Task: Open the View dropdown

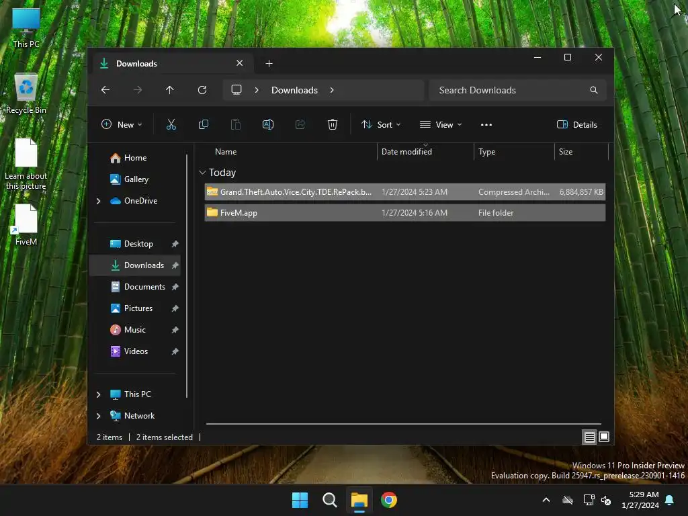Action: coord(441,124)
